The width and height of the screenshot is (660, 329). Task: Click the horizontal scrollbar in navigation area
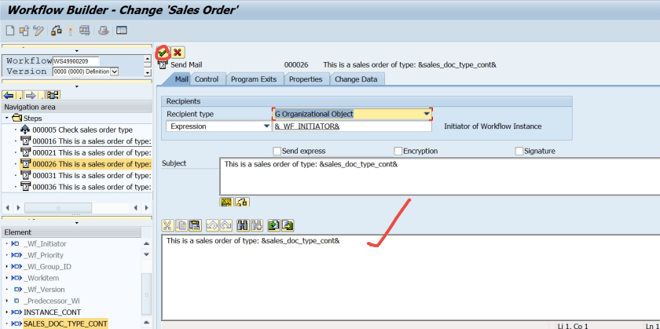pyautogui.click(x=58, y=208)
